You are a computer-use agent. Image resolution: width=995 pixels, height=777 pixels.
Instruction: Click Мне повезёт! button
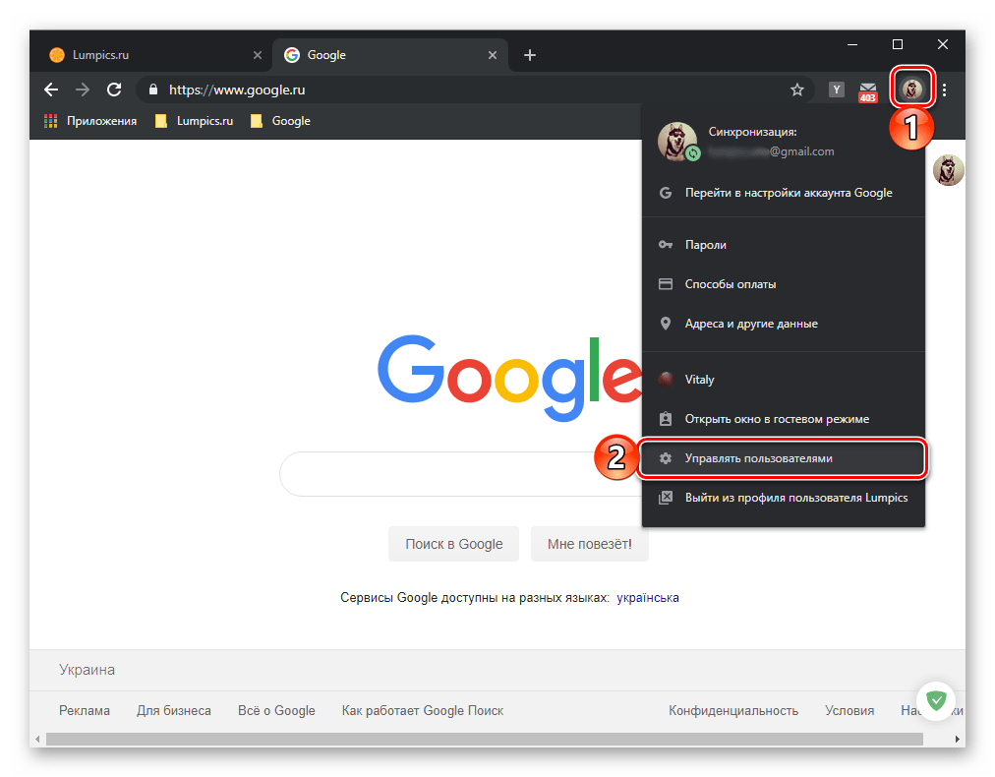[590, 544]
